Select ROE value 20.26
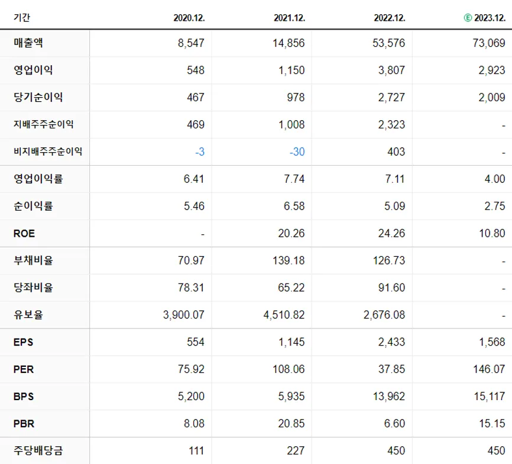The width and height of the screenshot is (512, 464). [x=291, y=233]
